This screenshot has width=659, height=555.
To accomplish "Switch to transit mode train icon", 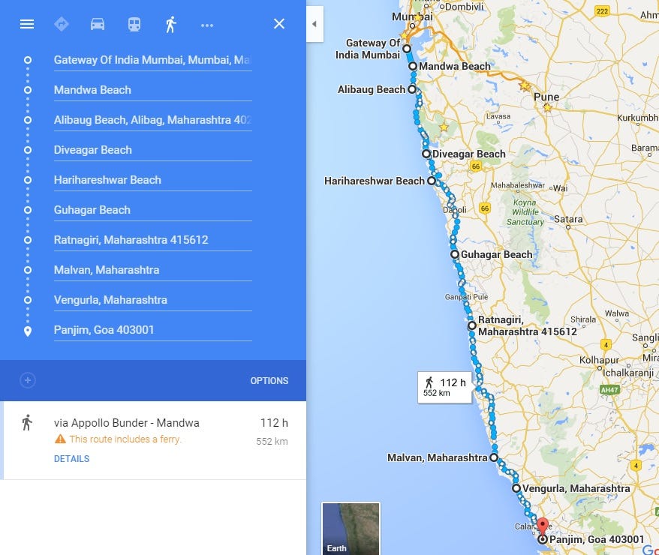I will click(x=134, y=24).
